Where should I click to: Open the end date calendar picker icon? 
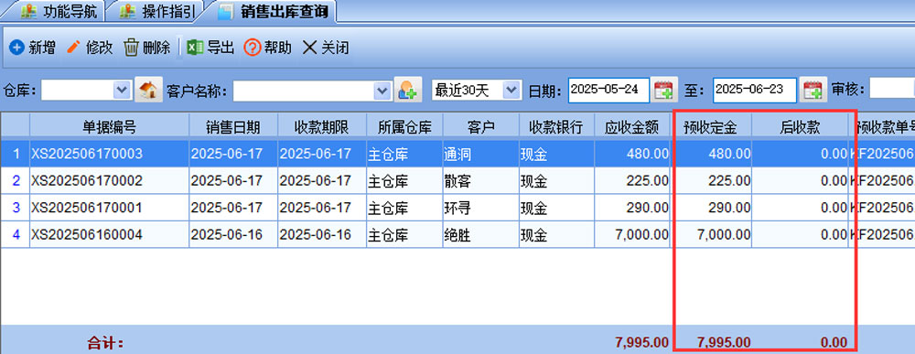813,90
